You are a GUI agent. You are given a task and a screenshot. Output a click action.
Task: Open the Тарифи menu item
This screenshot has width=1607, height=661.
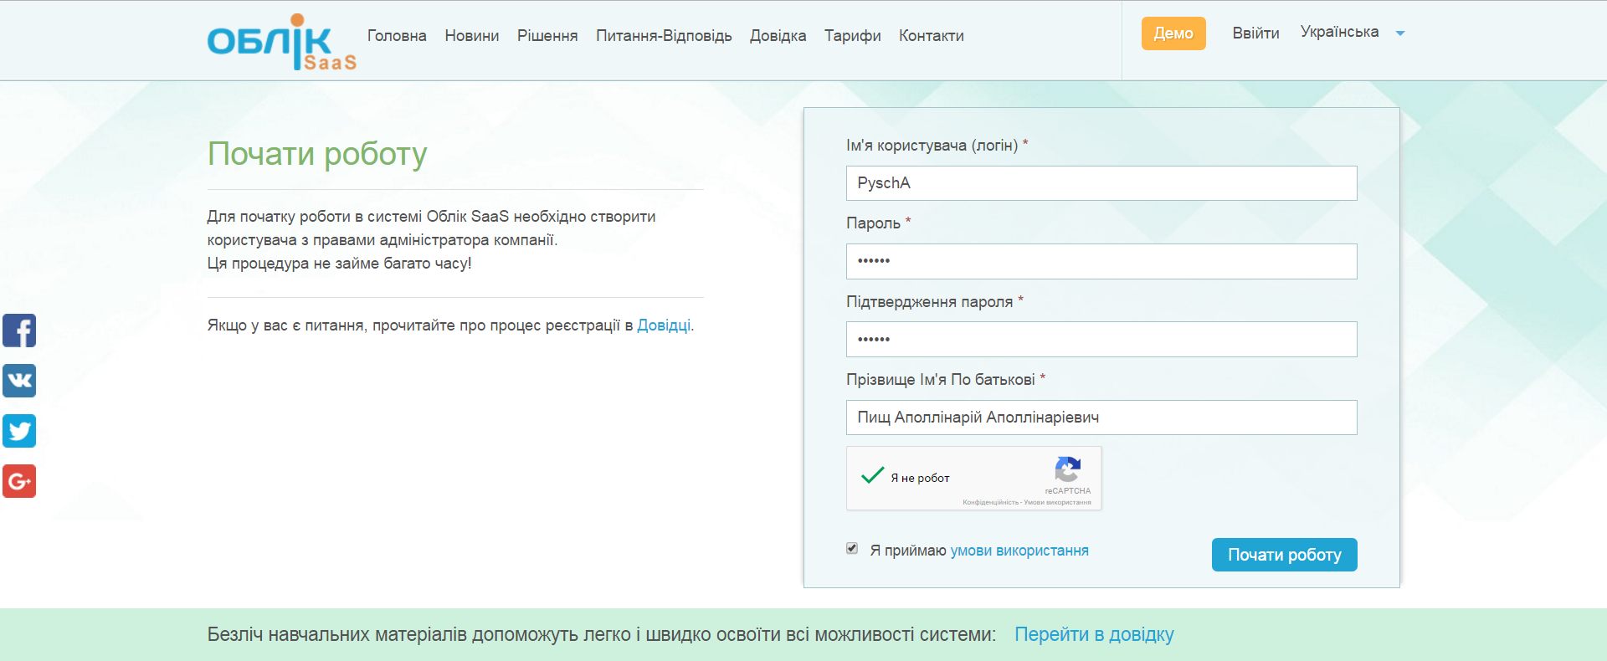tap(852, 36)
